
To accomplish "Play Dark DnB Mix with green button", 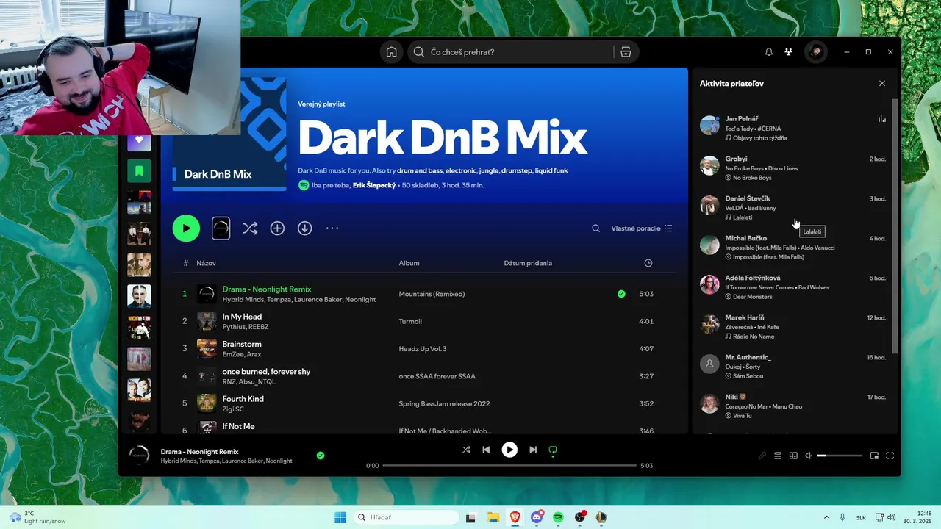I will click(x=186, y=228).
